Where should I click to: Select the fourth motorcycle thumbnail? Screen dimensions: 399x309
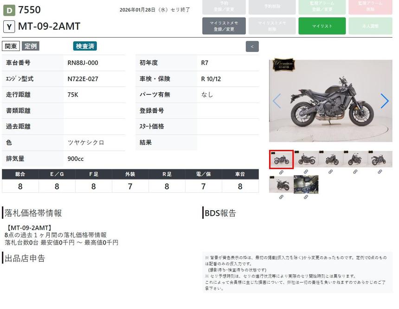(355, 159)
